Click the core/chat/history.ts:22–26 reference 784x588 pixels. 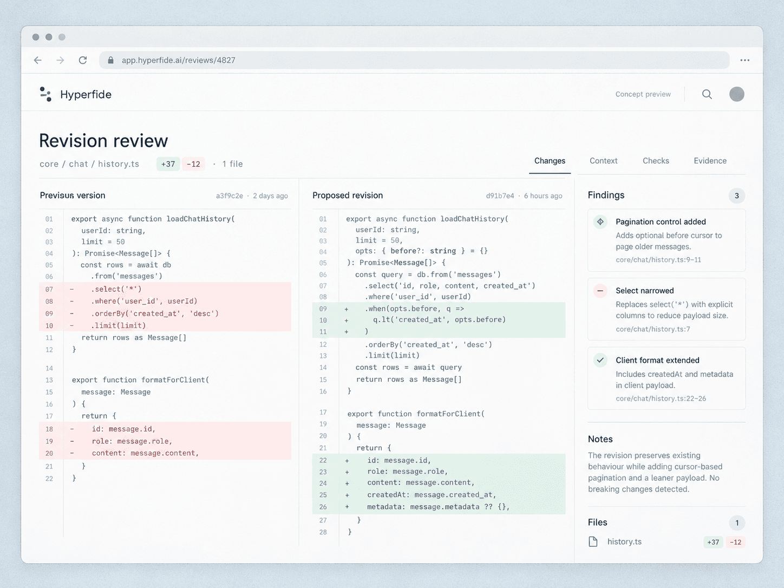coord(661,398)
